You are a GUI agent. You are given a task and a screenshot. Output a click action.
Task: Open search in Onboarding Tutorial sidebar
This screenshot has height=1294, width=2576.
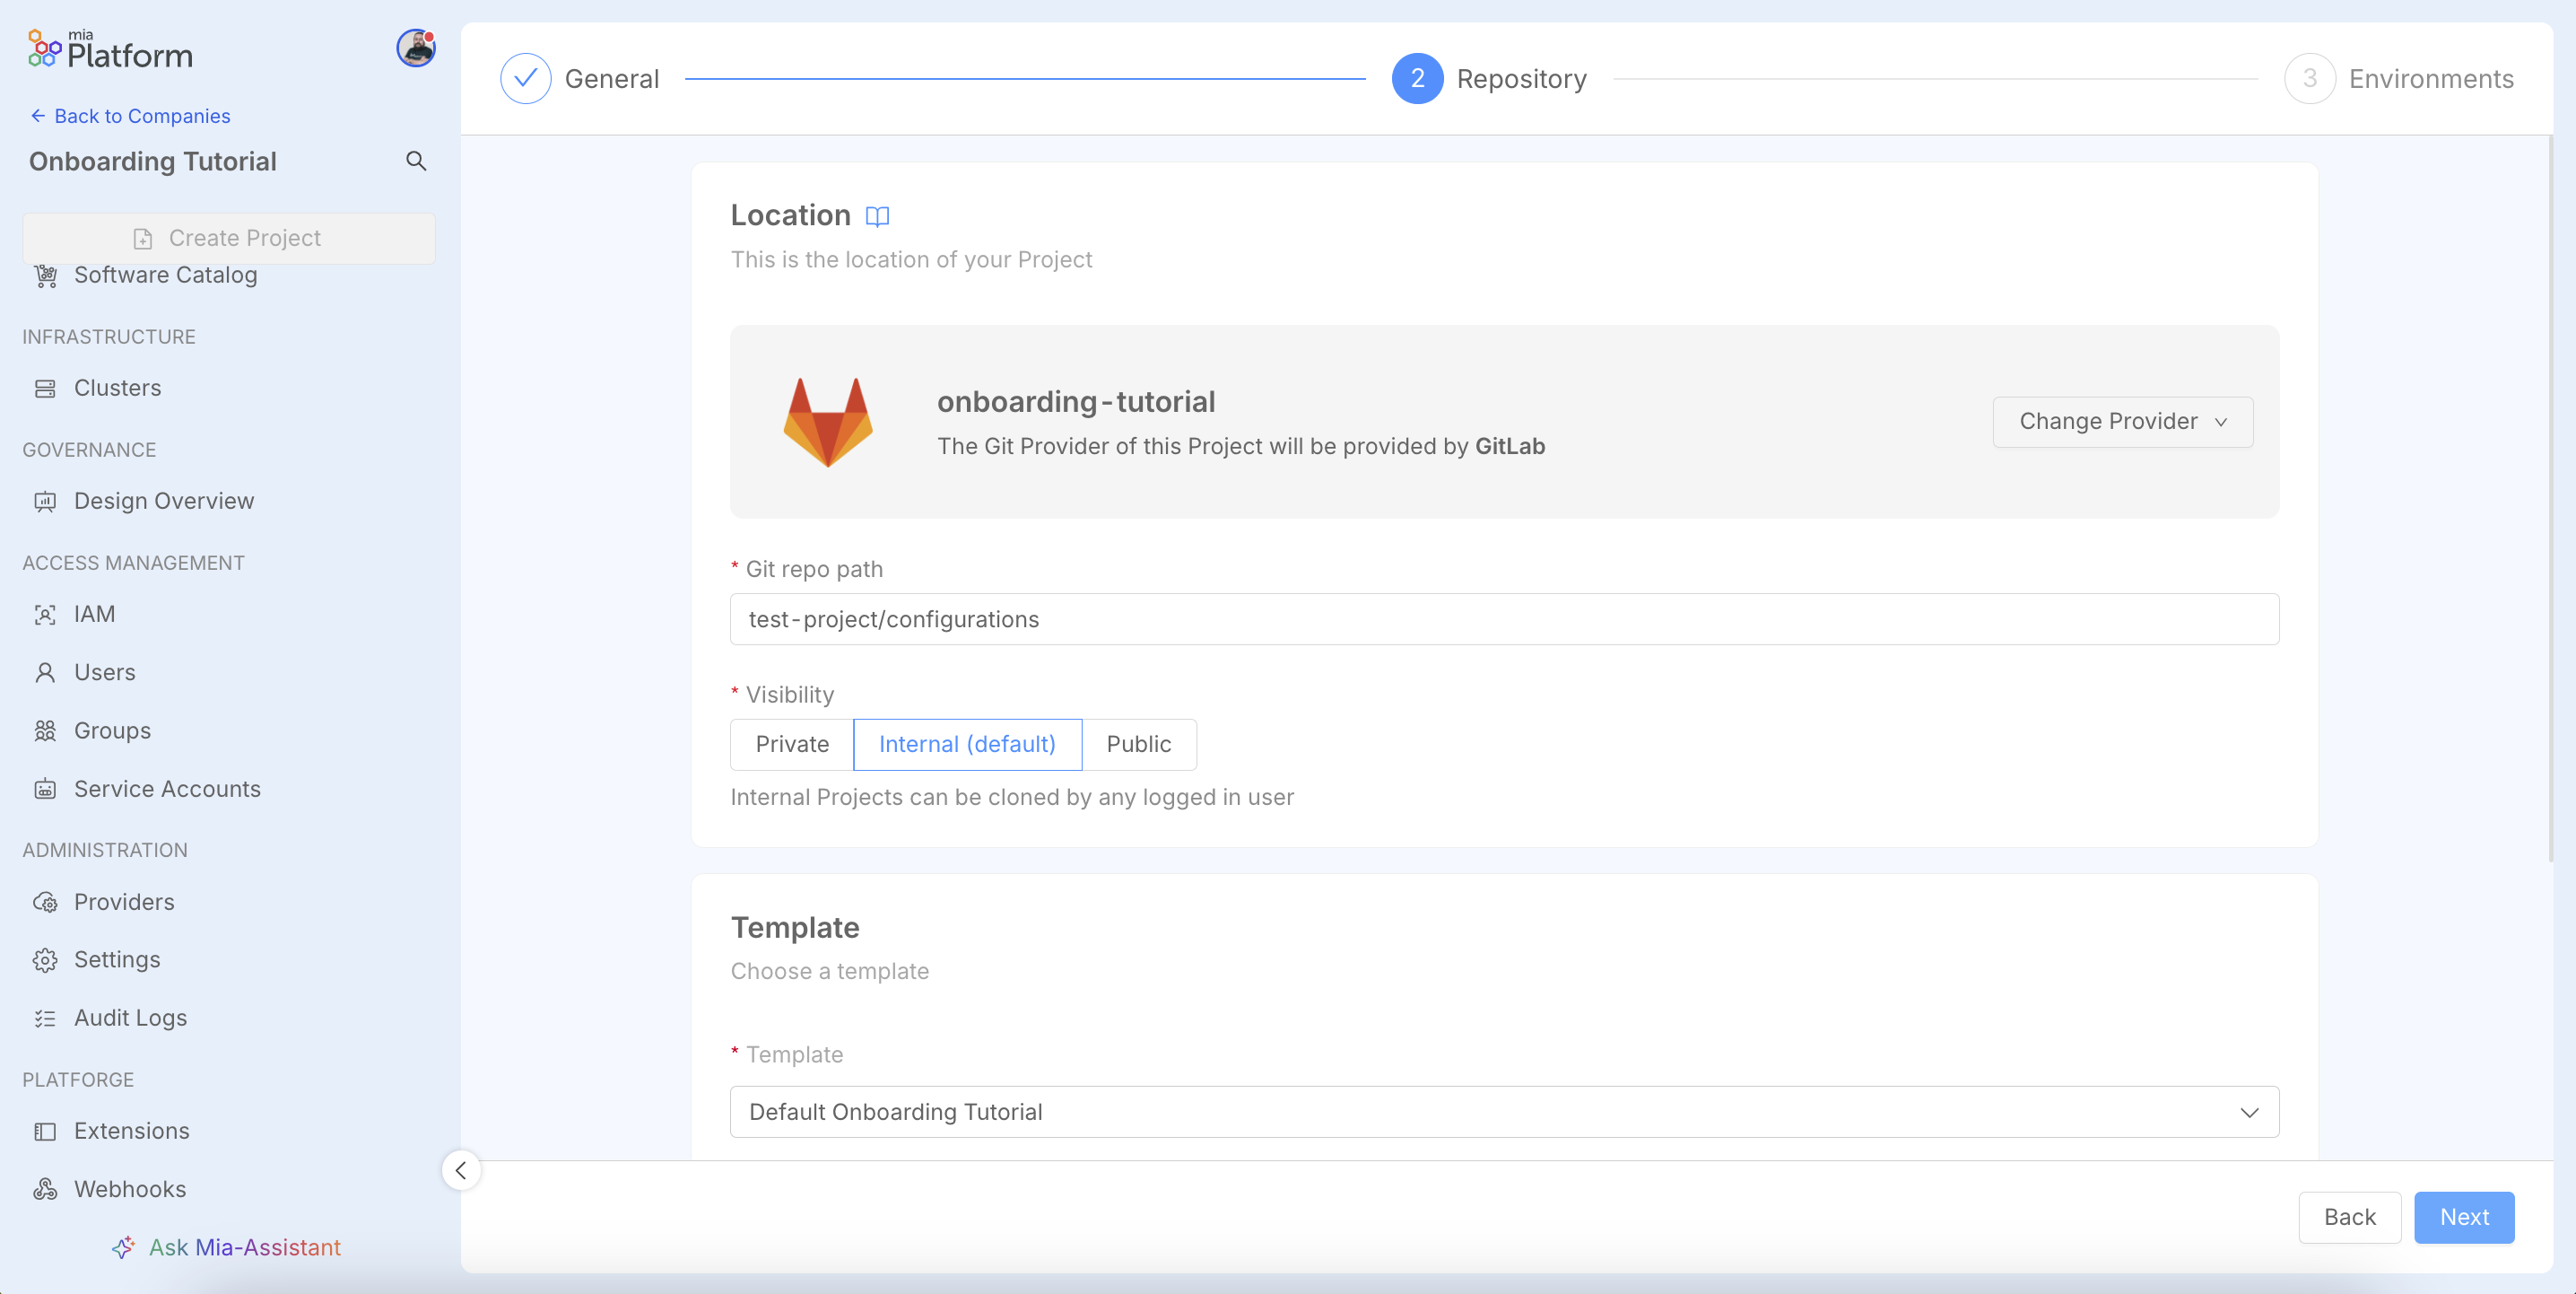coord(416,162)
